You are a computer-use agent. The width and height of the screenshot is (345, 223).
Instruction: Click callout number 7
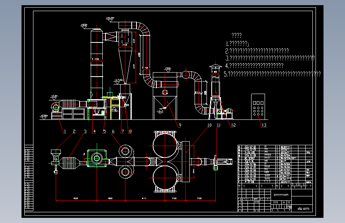(123, 131)
